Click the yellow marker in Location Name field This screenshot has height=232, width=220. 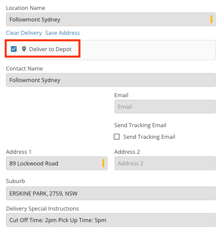tap(211, 19)
